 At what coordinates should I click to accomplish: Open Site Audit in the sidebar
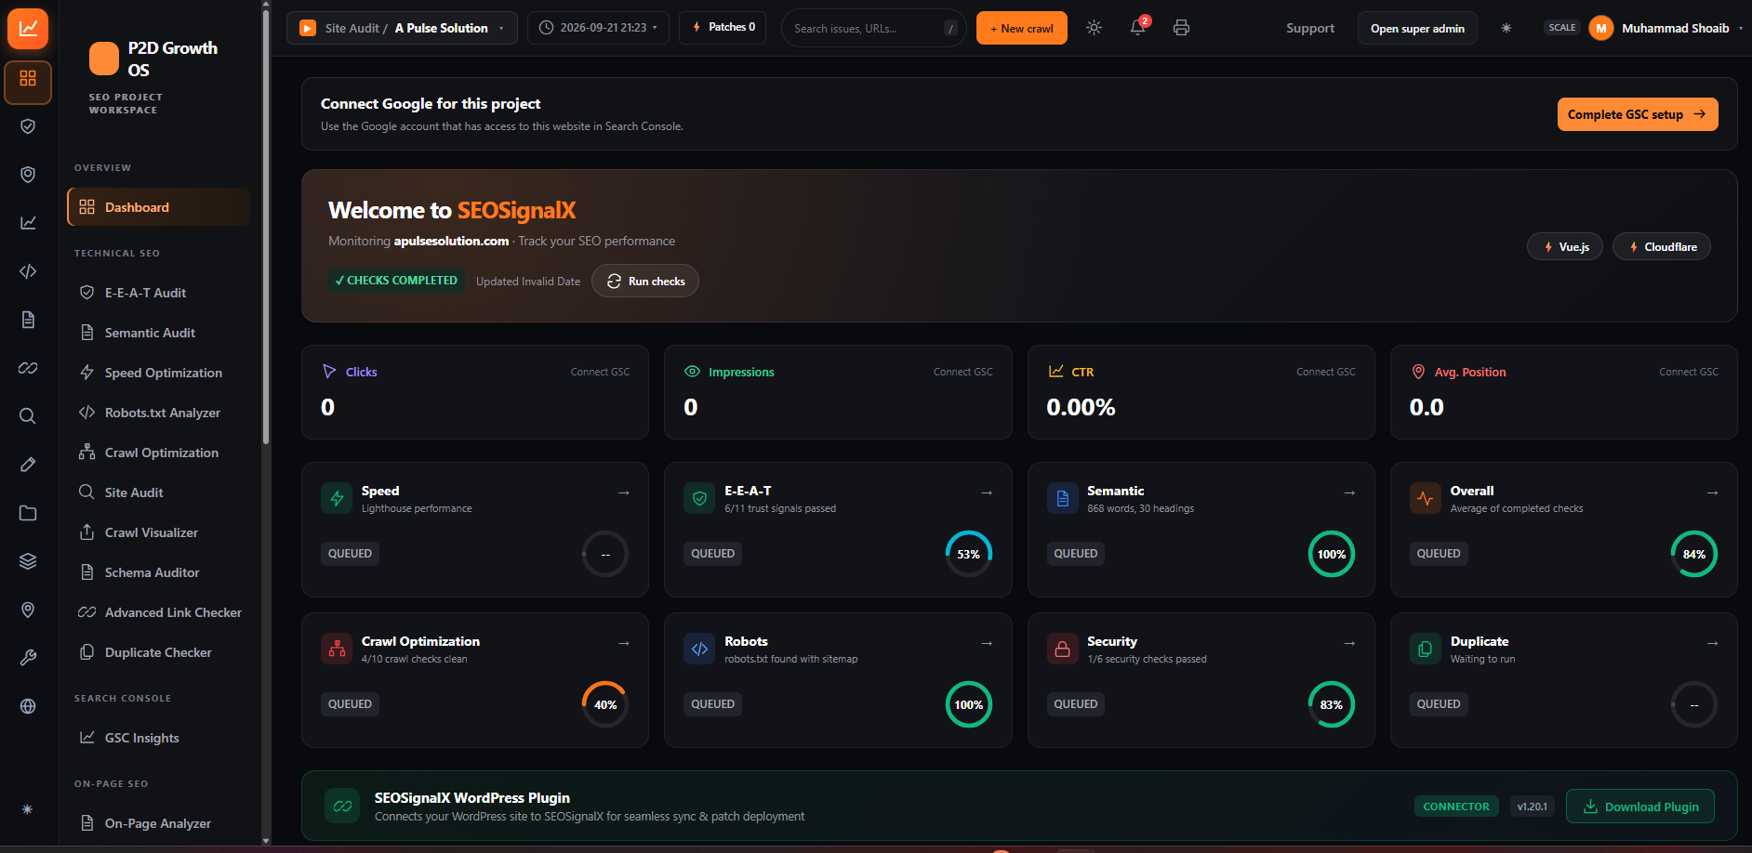click(x=158, y=492)
